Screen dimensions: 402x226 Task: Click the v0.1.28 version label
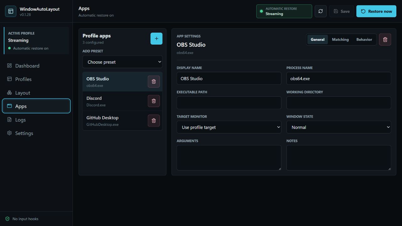pos(25,15)
